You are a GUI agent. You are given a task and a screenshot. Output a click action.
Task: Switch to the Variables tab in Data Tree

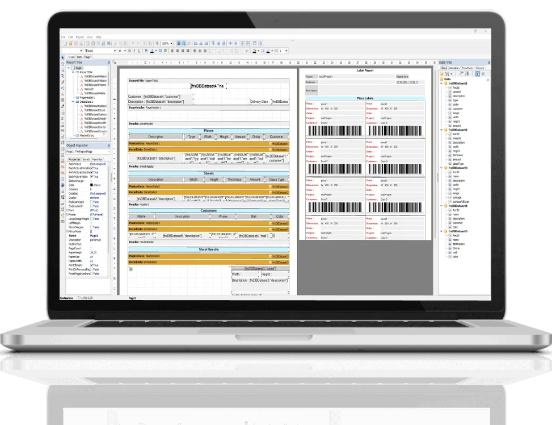[454, 68]
